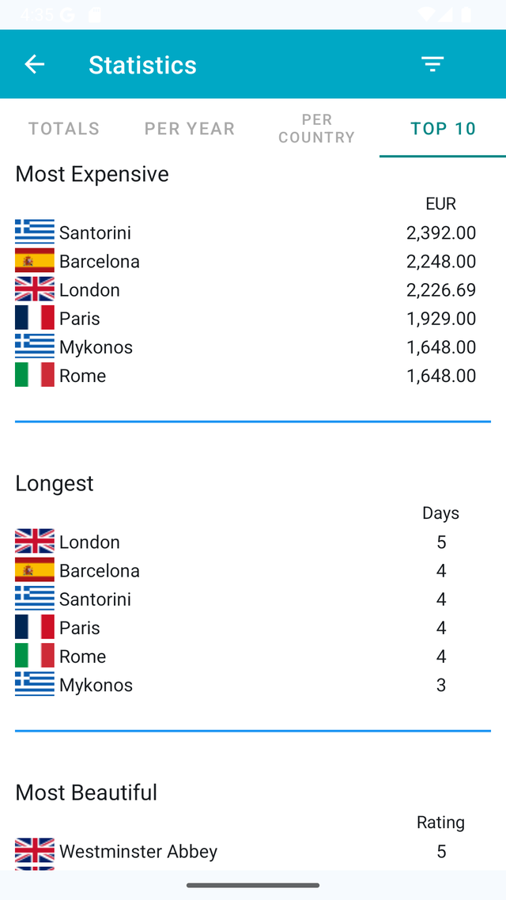The image size is (506, 900).
Task: Switch to the TOTALS tab
Action: [x=63, y=129]
